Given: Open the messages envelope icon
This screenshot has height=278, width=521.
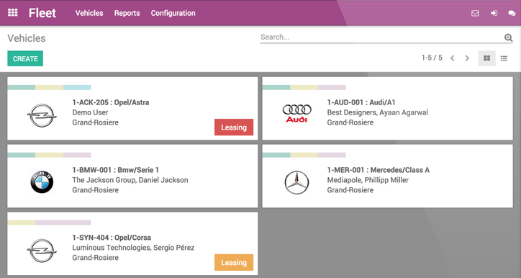Looking at the screenshot, I should click(x=475, y=13).
